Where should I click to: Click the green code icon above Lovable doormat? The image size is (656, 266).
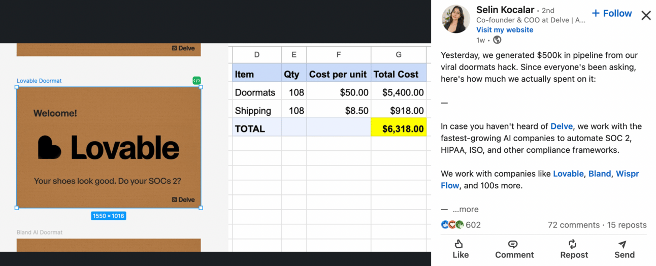(196, 80)
